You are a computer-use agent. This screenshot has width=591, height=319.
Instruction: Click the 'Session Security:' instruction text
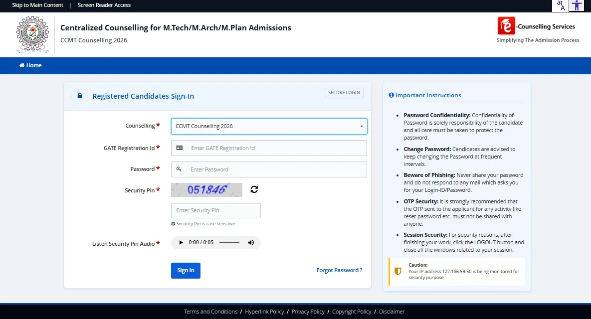[425, 235]
